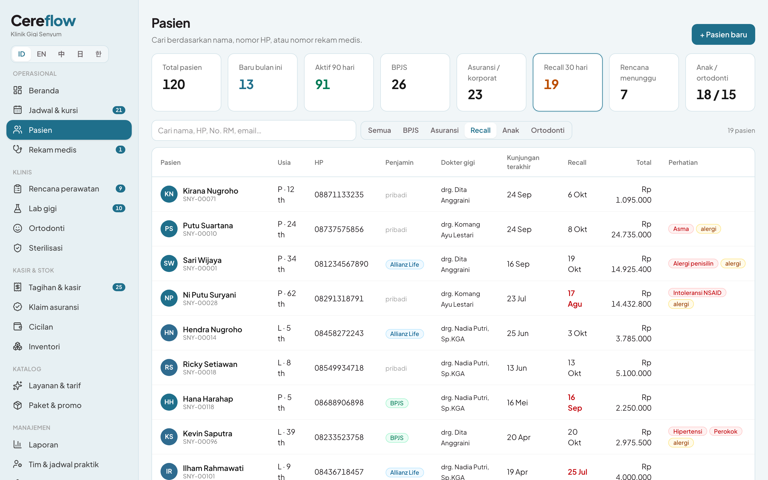768x480 pixels.
Task: Select the Anak filter tab
Action: coord(510,130)
